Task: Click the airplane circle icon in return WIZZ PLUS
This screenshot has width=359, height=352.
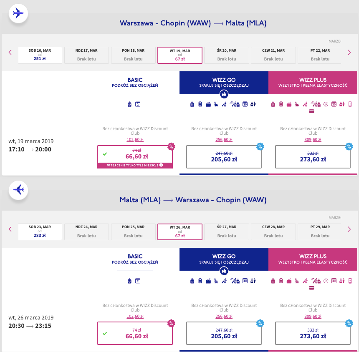Action: [326, 281]
